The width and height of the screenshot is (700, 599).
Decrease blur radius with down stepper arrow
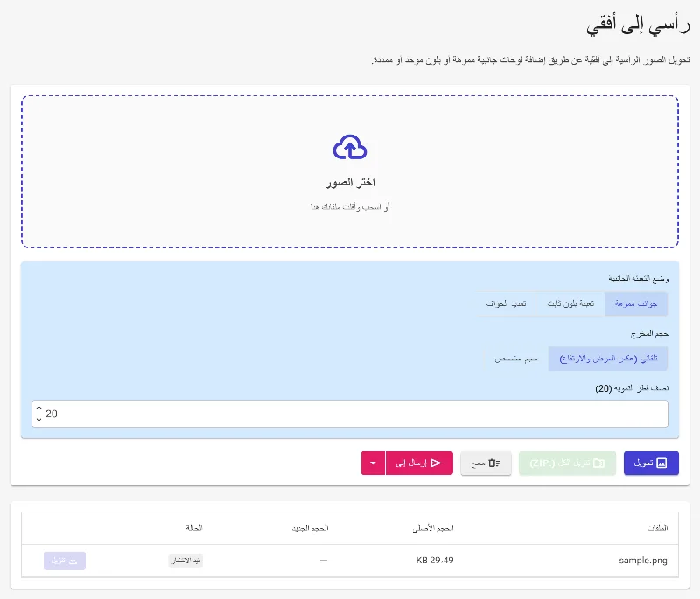(x=38, y=419)
